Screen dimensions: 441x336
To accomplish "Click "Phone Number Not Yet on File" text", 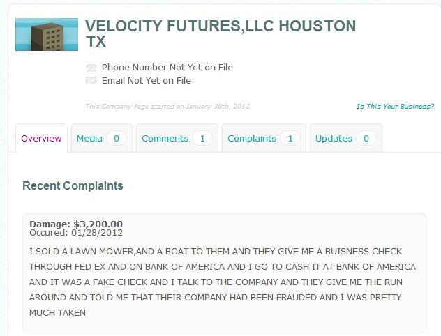I will click(167, 68).
